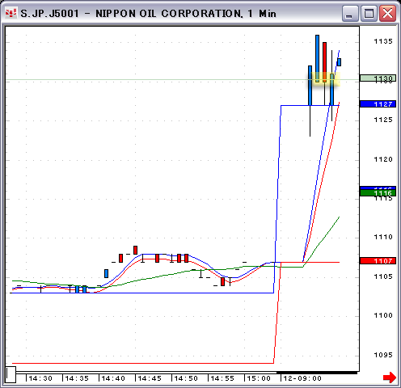Viewport: 401px width, 388px height.
Task: Click the small box at bottom-left of chart
Action: (11, 374)
